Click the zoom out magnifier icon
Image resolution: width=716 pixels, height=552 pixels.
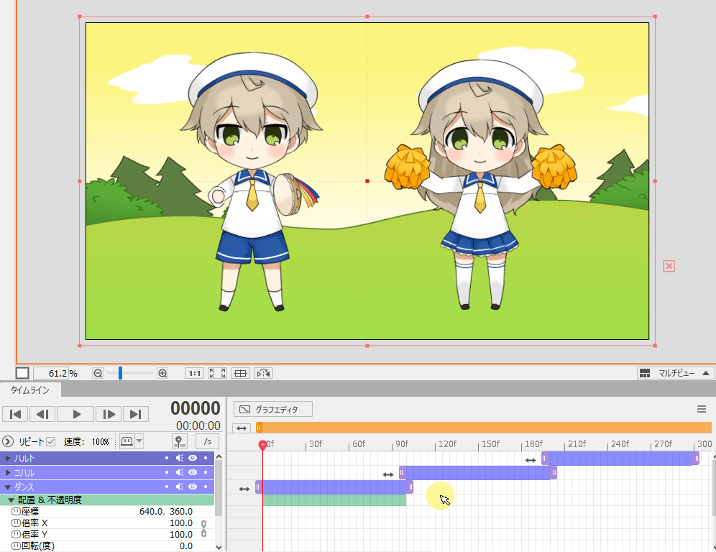pos(98,373)
